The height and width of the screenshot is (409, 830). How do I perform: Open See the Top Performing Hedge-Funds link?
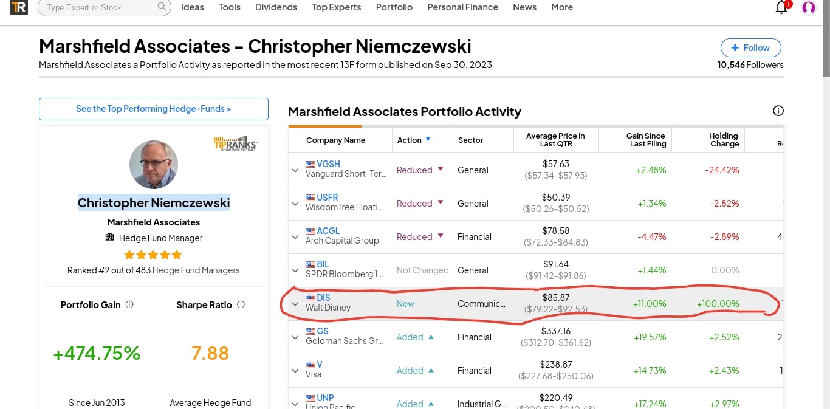pos(153,109)
